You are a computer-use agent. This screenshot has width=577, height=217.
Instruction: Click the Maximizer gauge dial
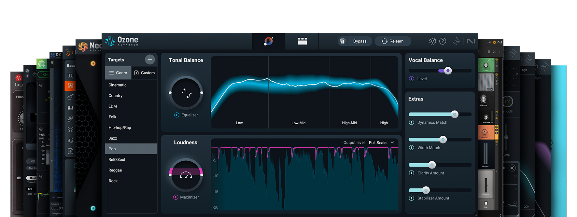[186, 175]
